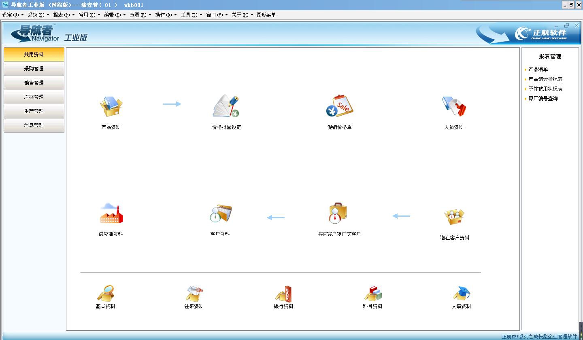Expand the 工具(T) menu dropdown arrow
Screen dimensions: 583x340
coord(201,15)
